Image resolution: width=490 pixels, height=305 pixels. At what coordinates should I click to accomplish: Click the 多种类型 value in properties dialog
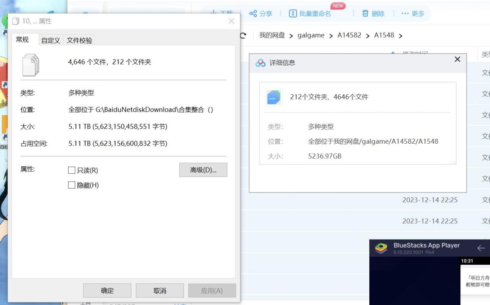[x=81, y=93]
